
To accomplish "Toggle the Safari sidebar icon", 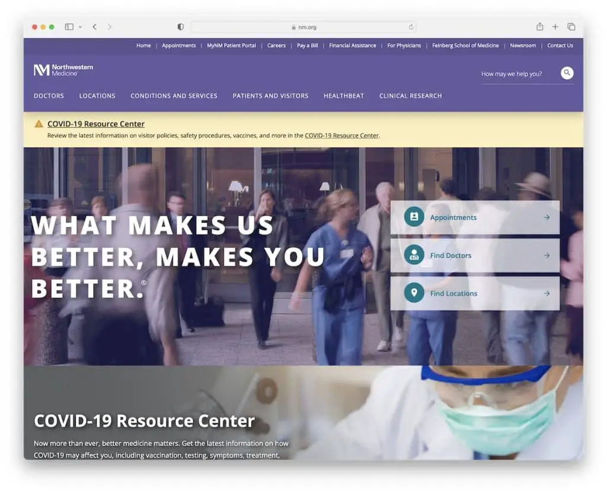I will (x=69, y=27).
